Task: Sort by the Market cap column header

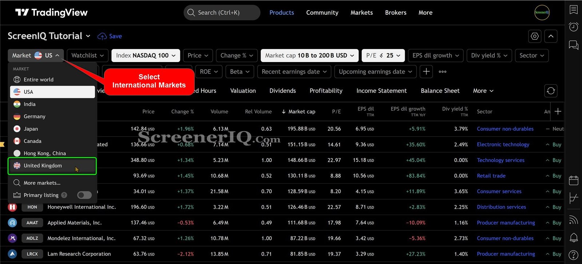Action: point(298,111)
